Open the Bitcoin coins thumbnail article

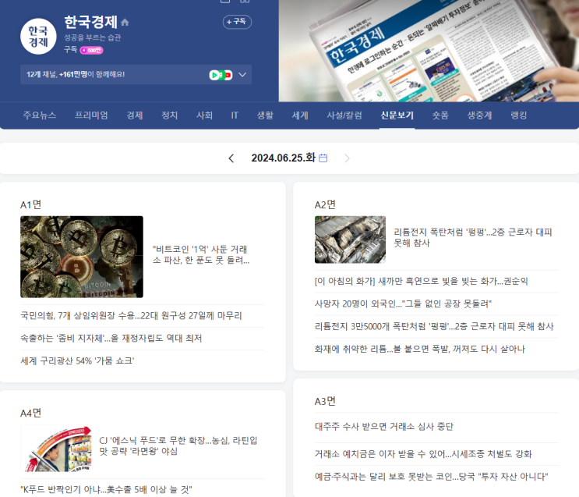(x=82, y=257)
